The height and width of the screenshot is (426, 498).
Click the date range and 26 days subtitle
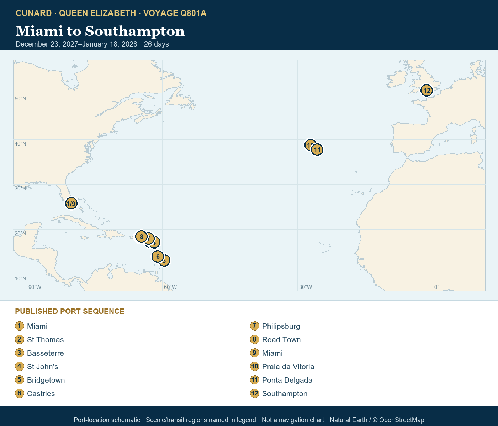point(92,44)
